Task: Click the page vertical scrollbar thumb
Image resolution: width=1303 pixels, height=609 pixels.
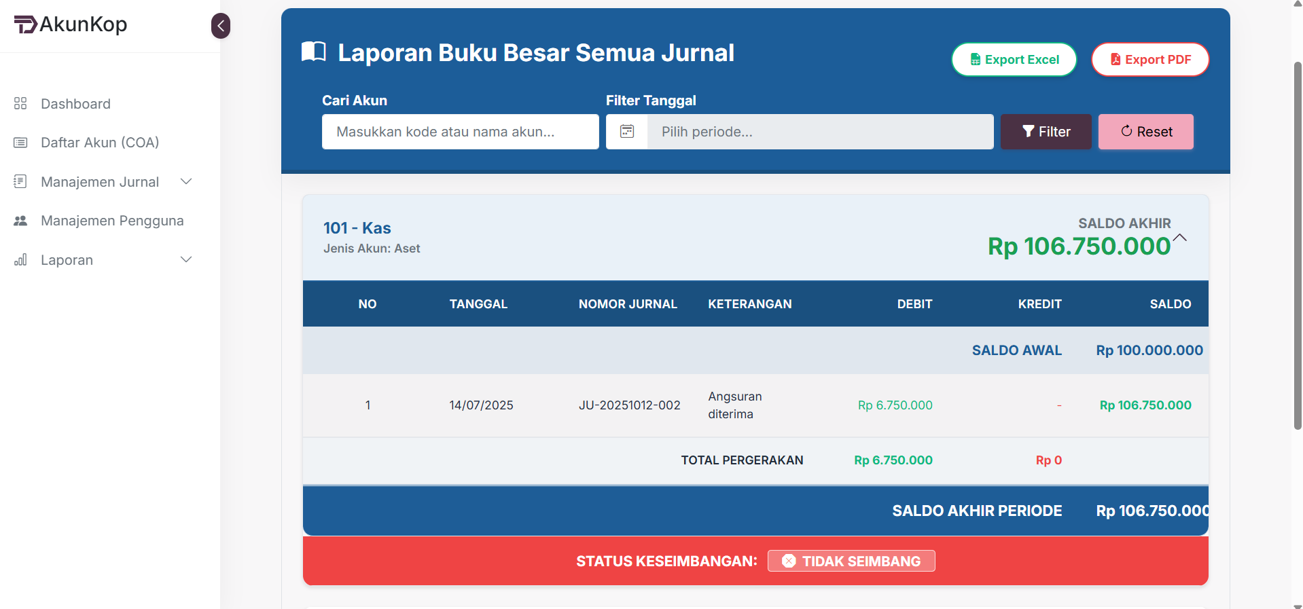Action: click(1298, 246)
